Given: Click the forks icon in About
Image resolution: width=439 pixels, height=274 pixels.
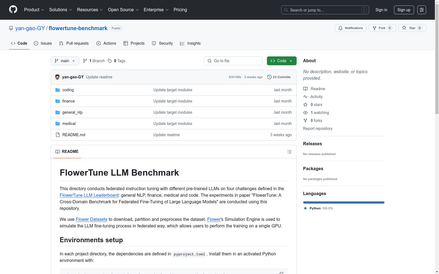Looking at the screenshot, I should pos(305,121).
